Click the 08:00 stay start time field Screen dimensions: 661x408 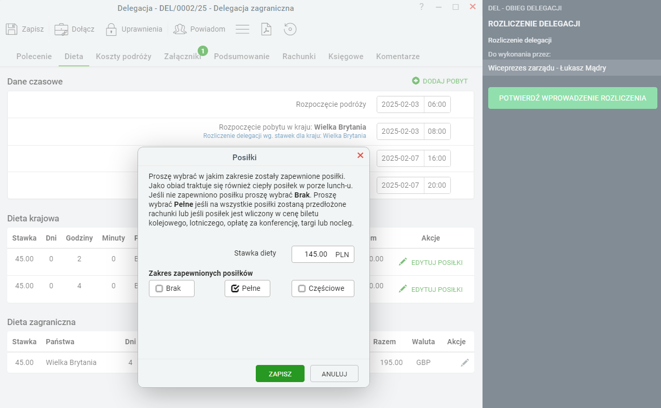tap(437, 131)
